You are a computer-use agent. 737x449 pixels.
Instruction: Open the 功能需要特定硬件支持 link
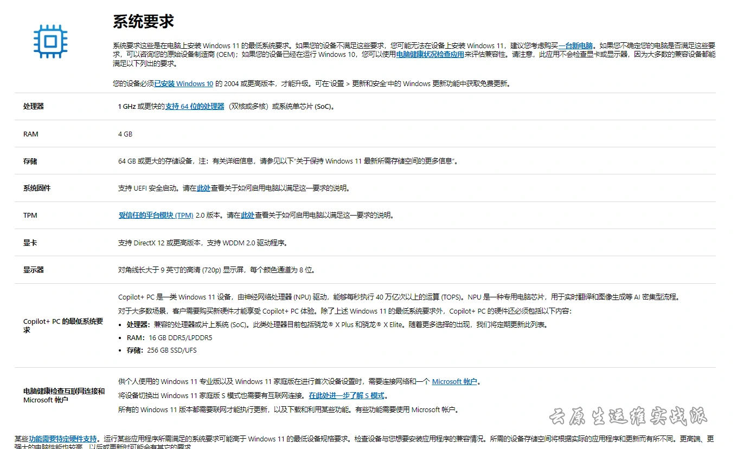pyautogui.click(x=63, y=439)
